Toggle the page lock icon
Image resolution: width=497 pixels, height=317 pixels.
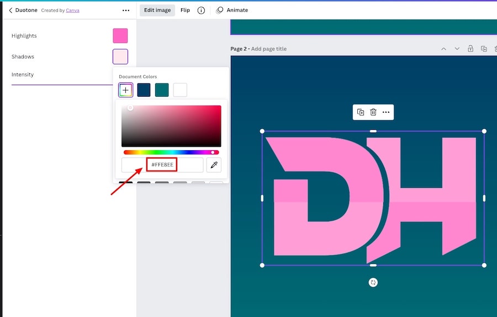(470, 49)
